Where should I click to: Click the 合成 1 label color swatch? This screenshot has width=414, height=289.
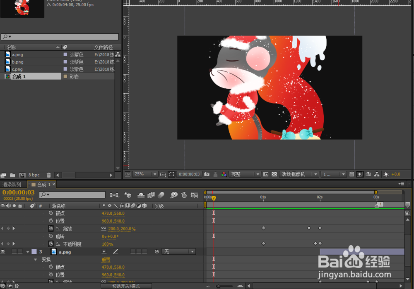[65, 76]
